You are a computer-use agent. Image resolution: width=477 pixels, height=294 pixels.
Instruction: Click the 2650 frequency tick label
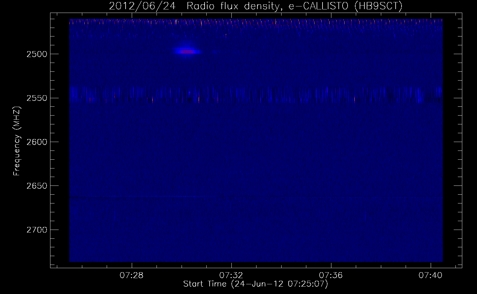click(37, 186)
